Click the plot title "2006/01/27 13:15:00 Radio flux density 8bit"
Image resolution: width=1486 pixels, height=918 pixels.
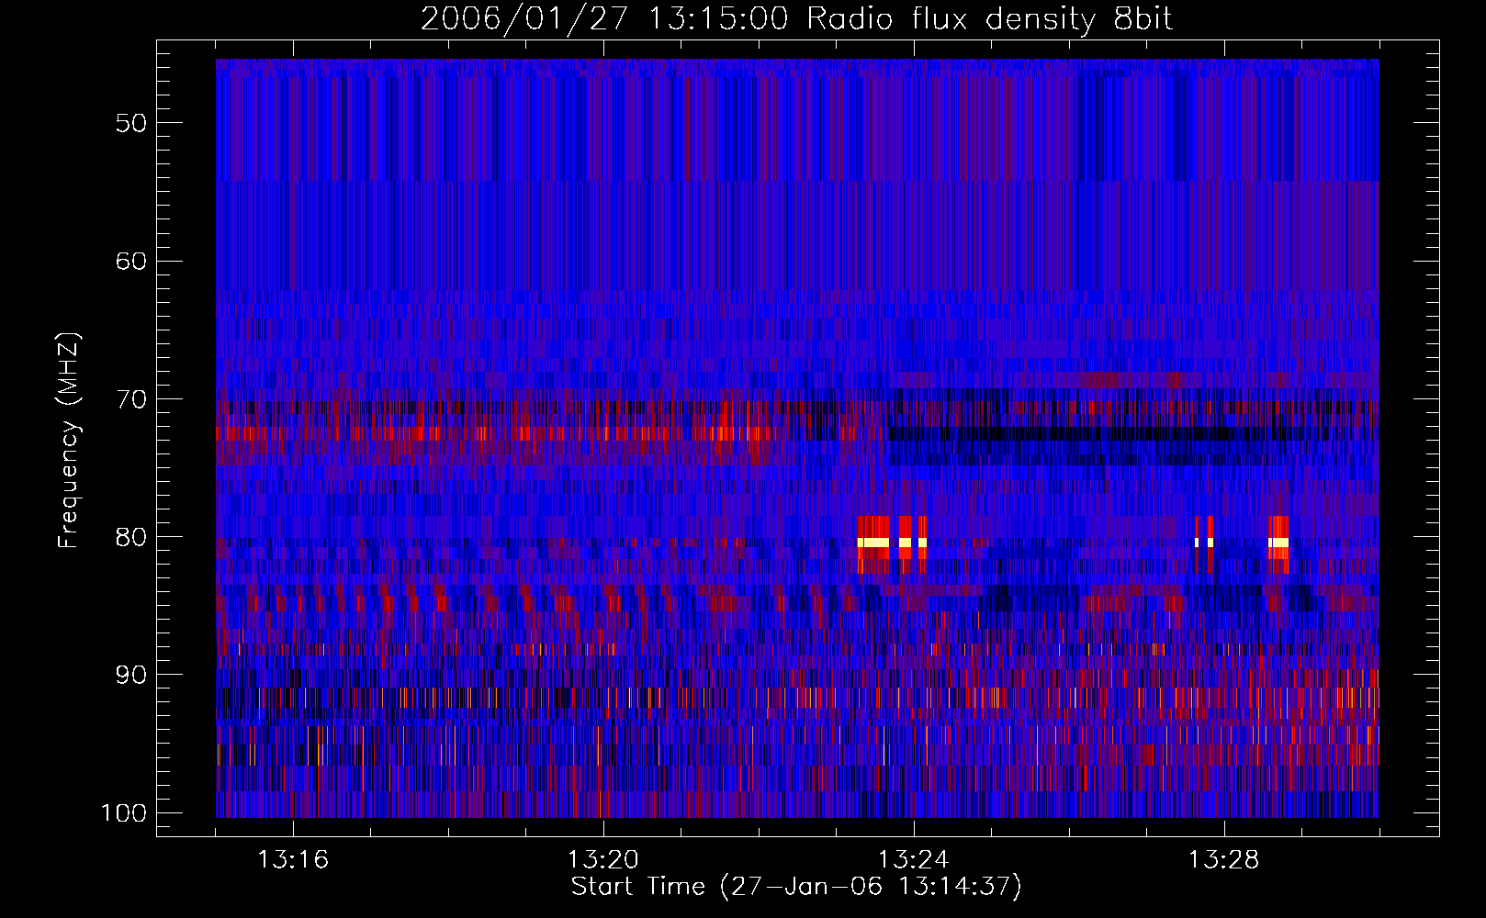796,19
